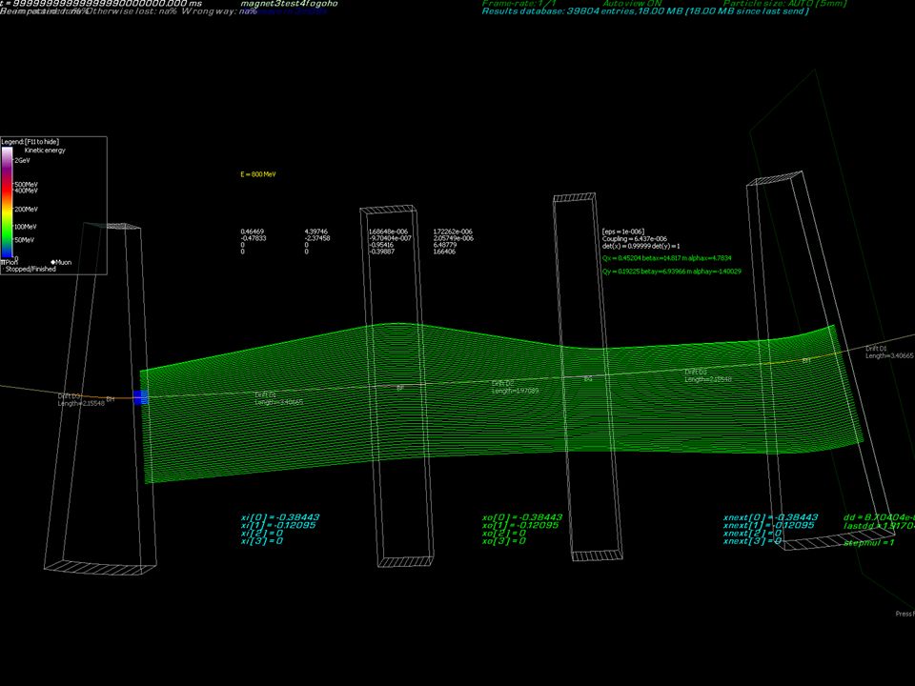
Task: Click the 'magnet3test4fogoho' title text
Action: (290, 4)
